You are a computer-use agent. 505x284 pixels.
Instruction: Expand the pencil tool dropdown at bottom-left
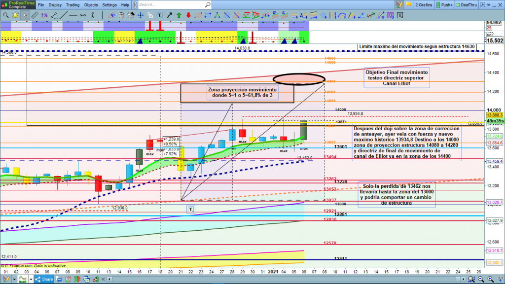(15, 279)
